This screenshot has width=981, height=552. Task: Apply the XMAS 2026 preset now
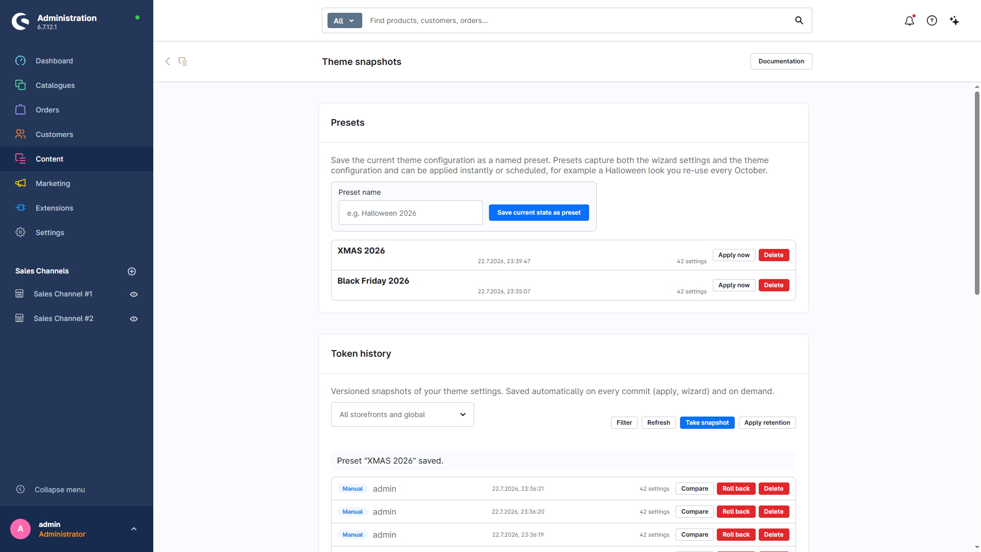point(734,255)
